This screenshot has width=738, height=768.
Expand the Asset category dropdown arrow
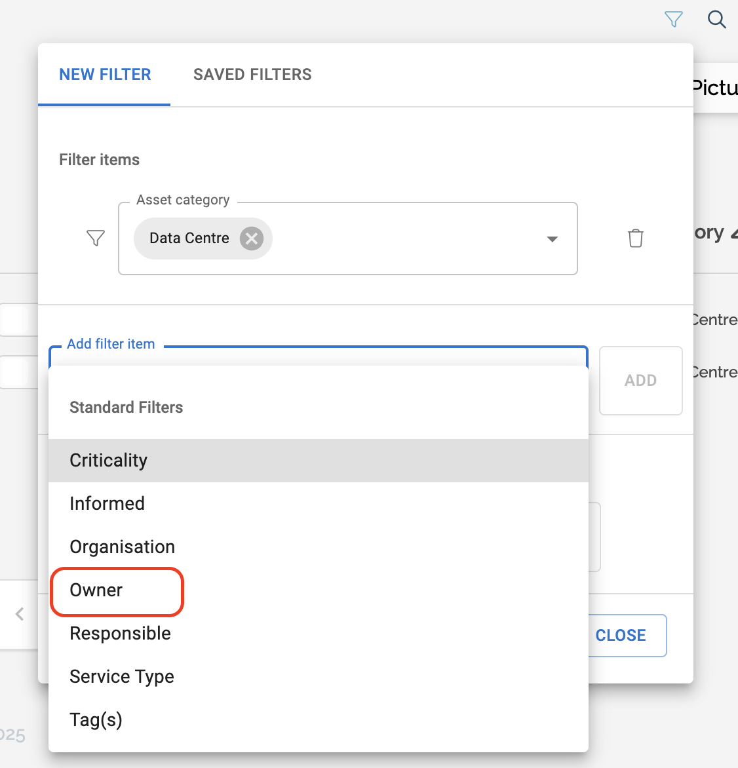point(552,239)
